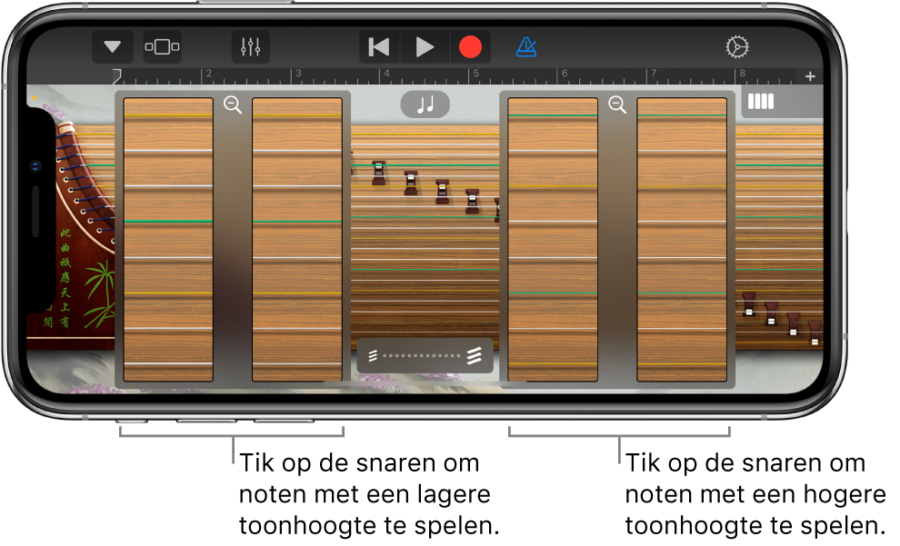Viewport: 900px width, 546px height.
Task: Open the navigation menu with the down arrow
Action: click(x=112, y=46)
